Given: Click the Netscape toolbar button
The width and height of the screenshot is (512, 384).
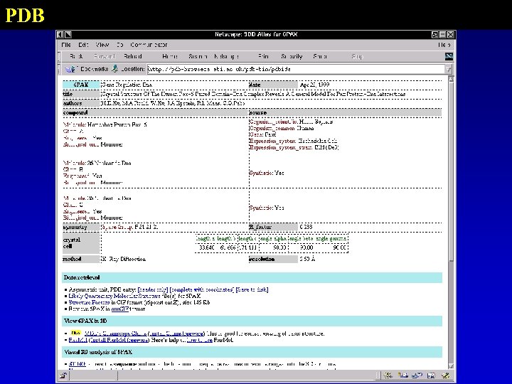Looking at the screenshot, I should tap(226, 56).
